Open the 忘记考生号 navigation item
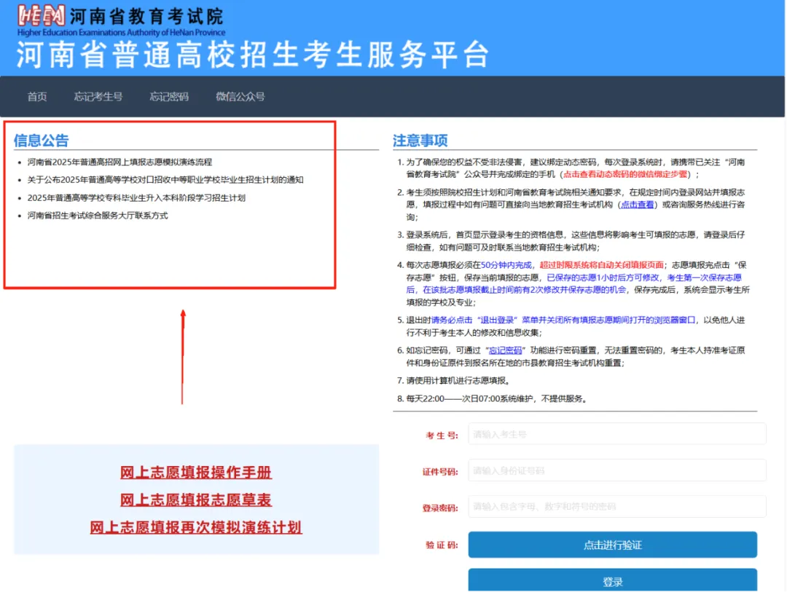The height and width of the screenshot is (592, 787). [98, 96]
